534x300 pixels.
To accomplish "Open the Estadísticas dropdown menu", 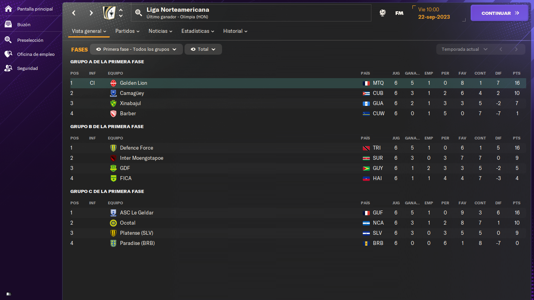I will coord(198,31).
